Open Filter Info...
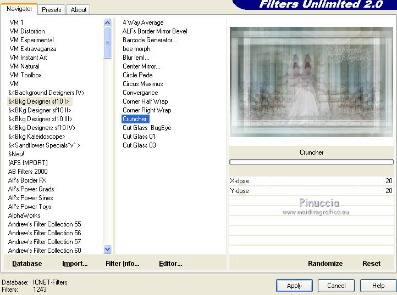This screenshot has height=295, width=397. pos(123,264)
